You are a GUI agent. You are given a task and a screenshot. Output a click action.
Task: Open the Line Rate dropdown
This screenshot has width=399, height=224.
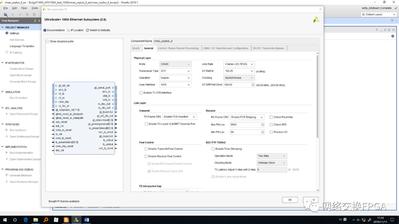coord(239,64)
